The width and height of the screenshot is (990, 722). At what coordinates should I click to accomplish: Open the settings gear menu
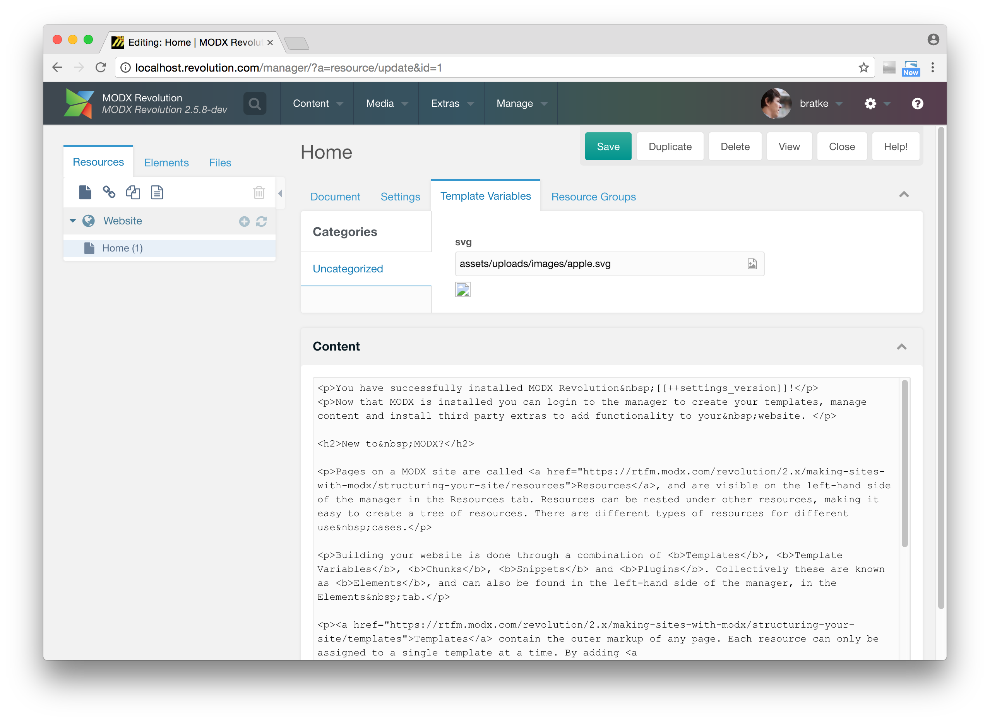(870, 104)
